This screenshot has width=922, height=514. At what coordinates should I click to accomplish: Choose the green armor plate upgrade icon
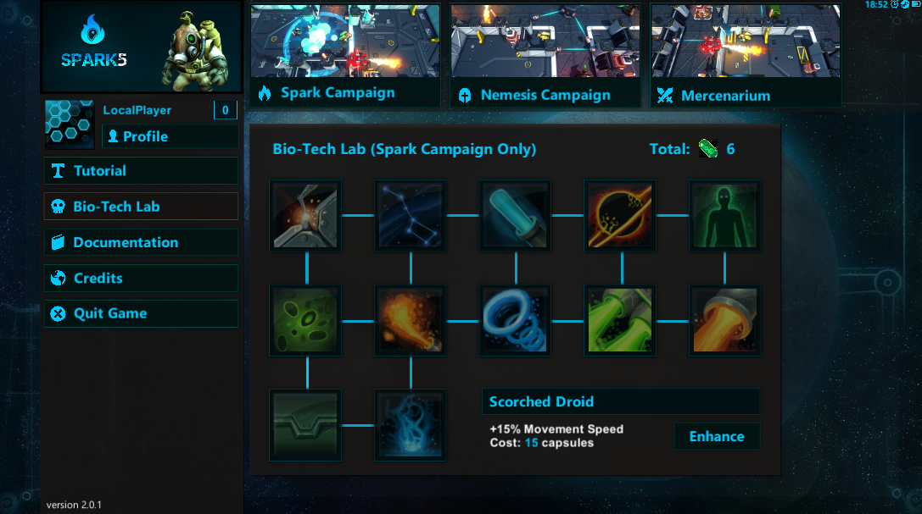[x=305, y=425]
